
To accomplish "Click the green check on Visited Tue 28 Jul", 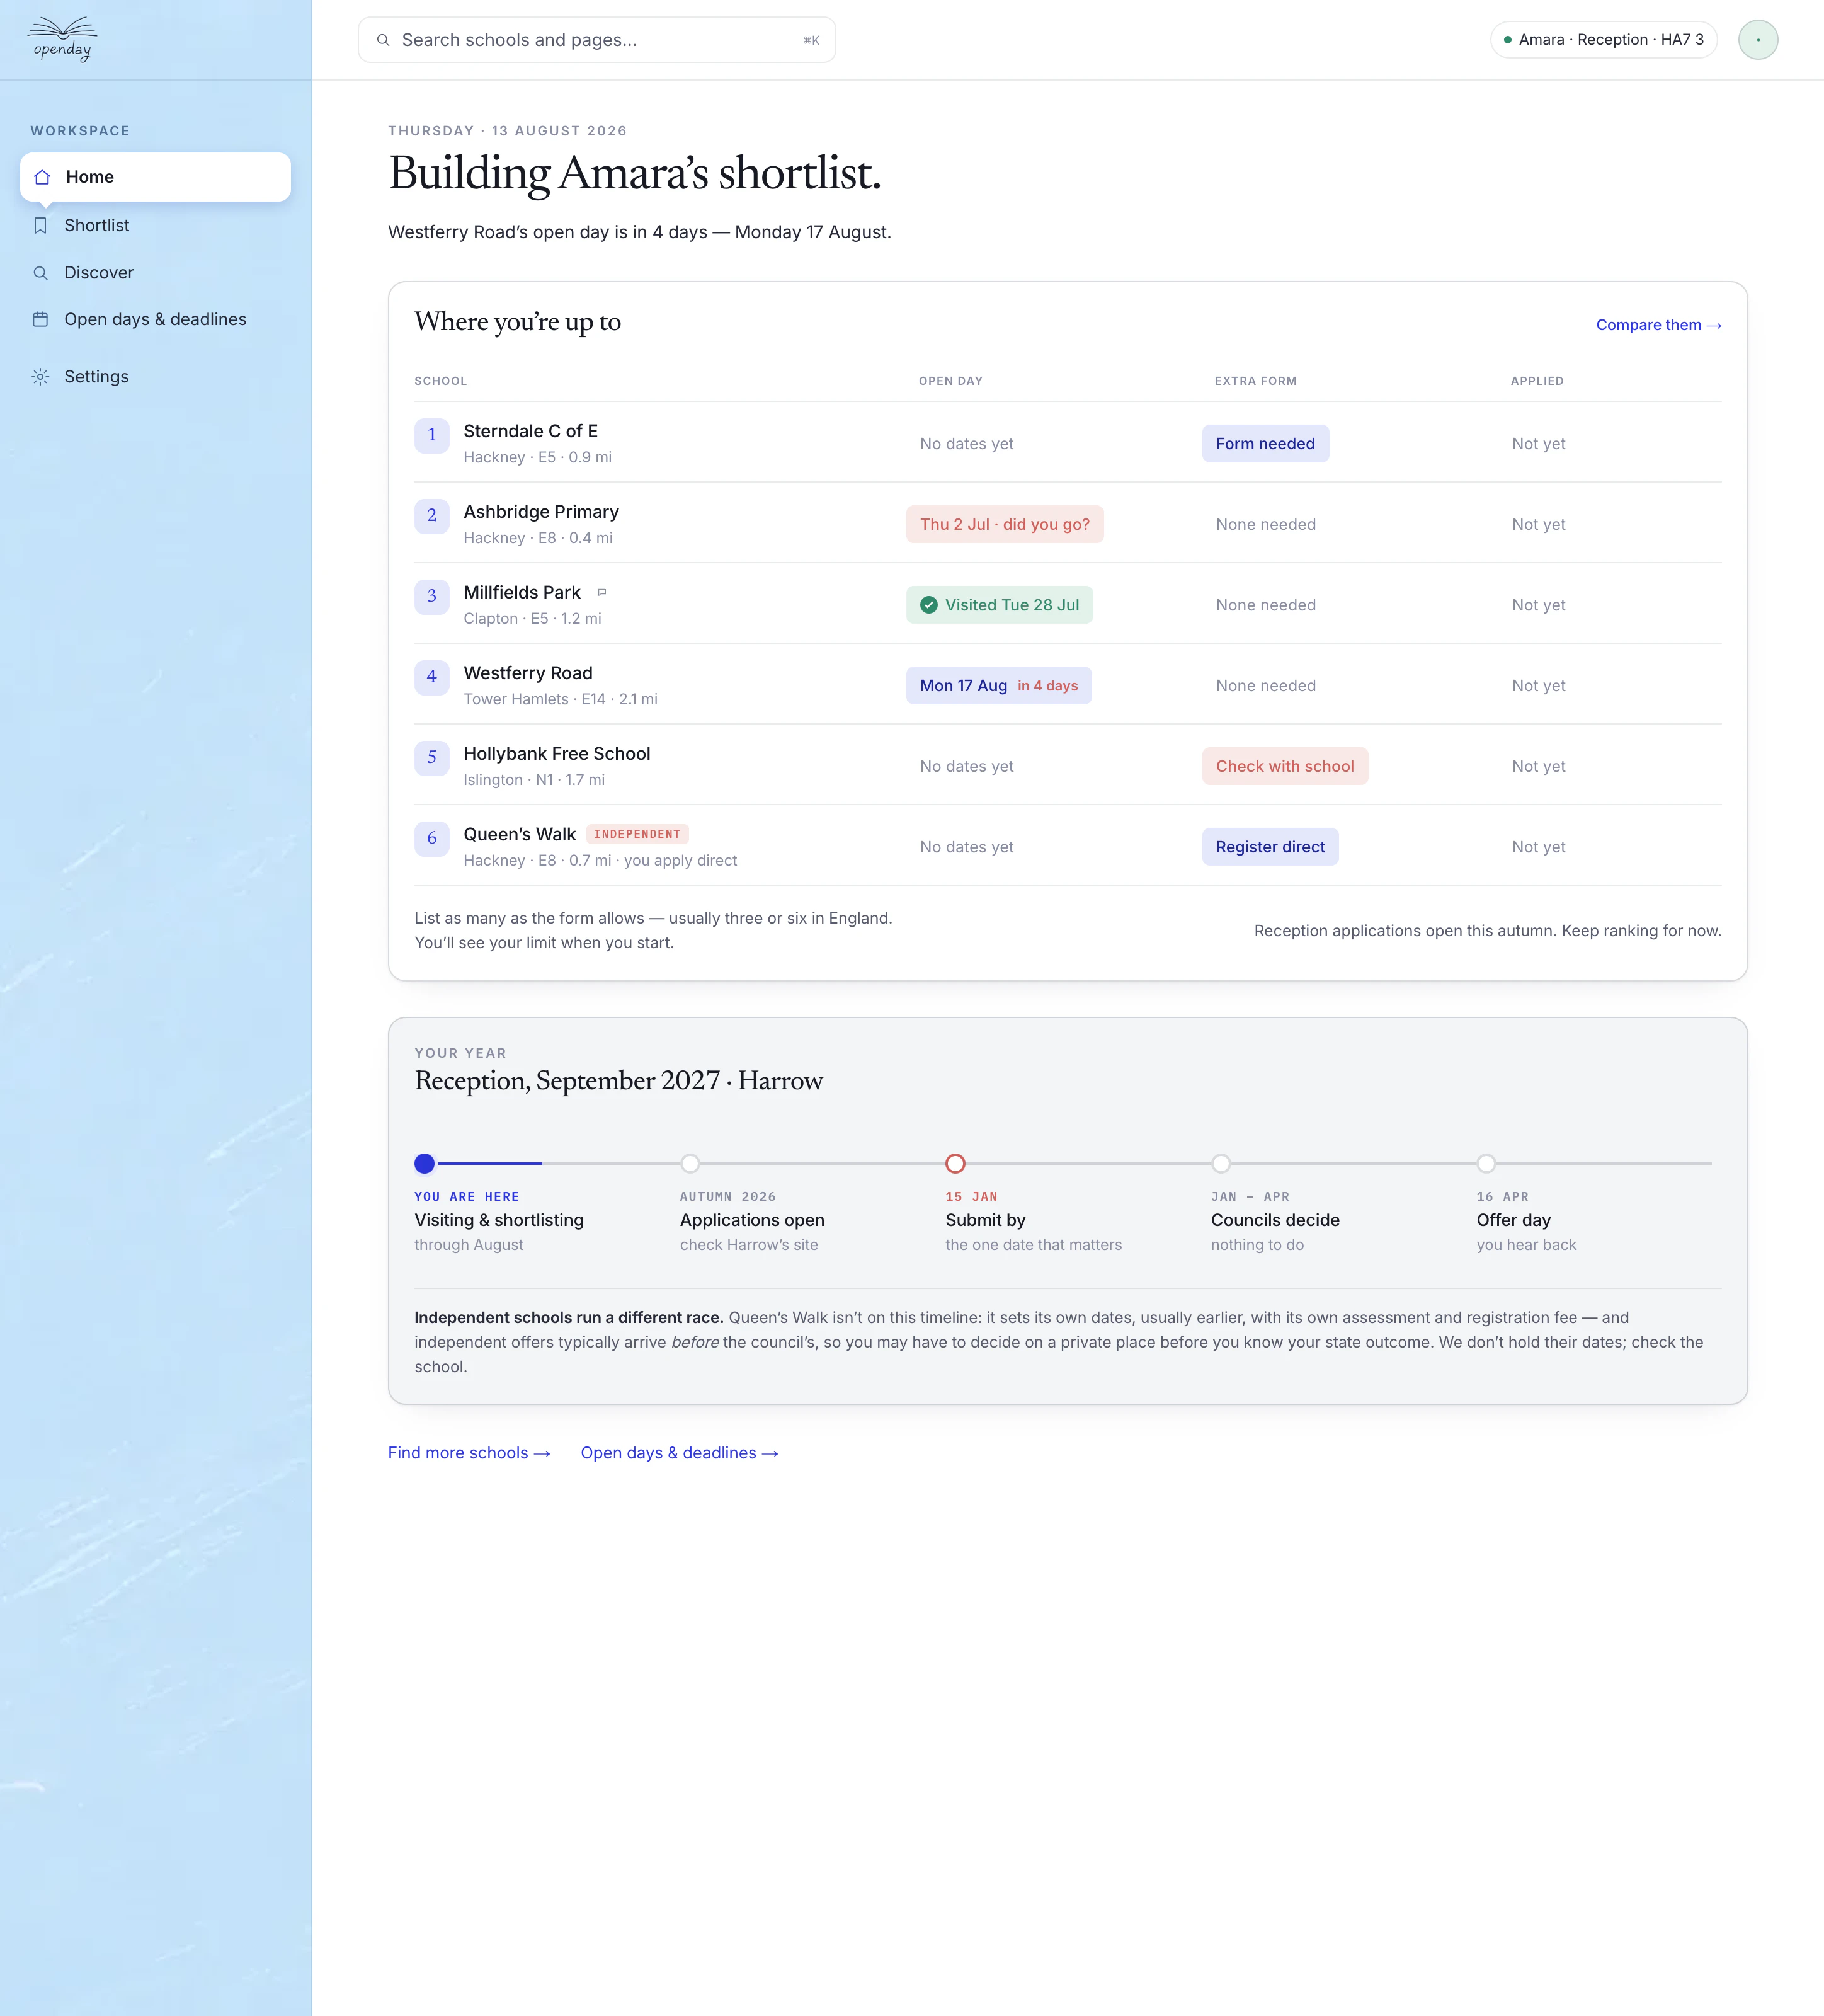I will [929, 605].
